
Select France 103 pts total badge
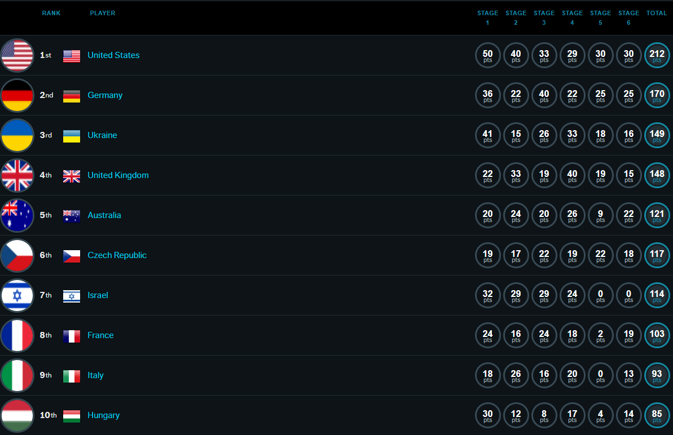(657, 335)
